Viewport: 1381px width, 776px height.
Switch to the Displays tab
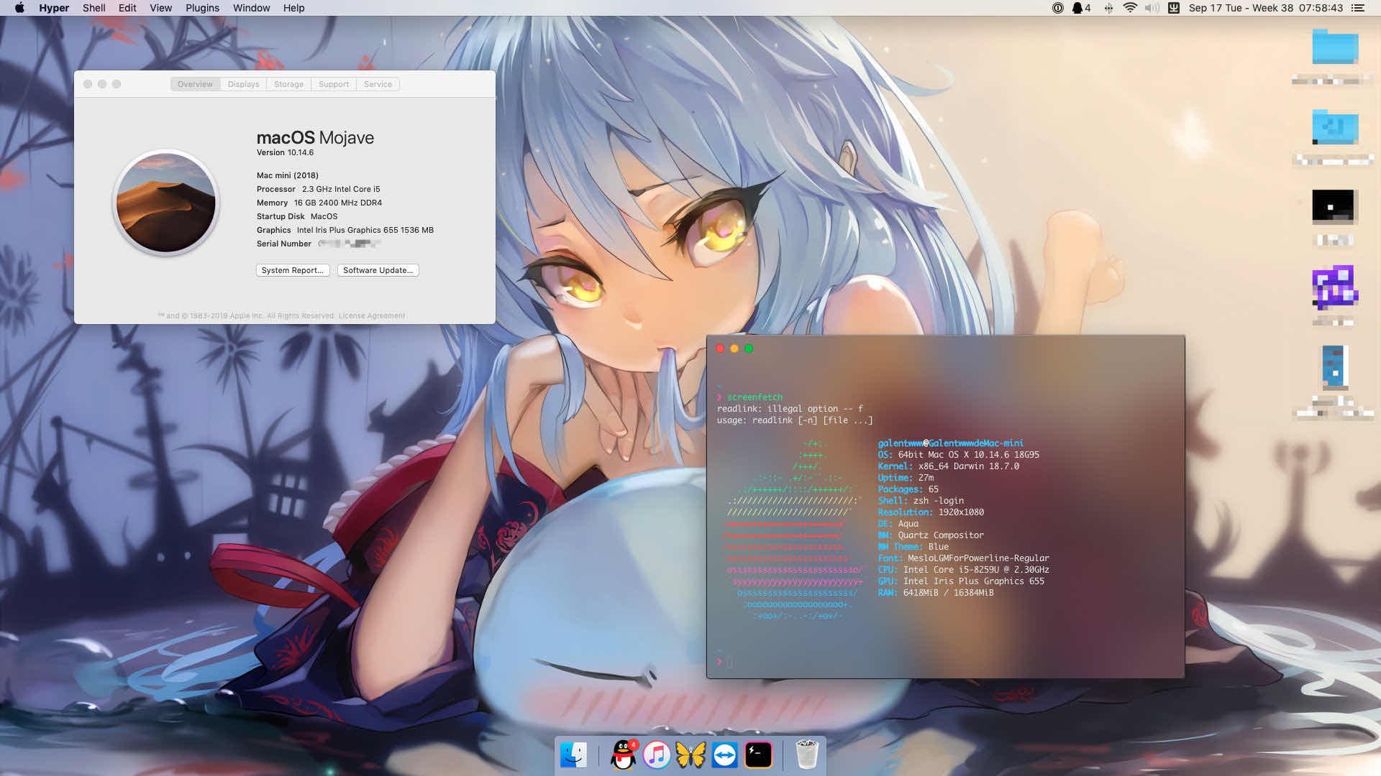243,84
